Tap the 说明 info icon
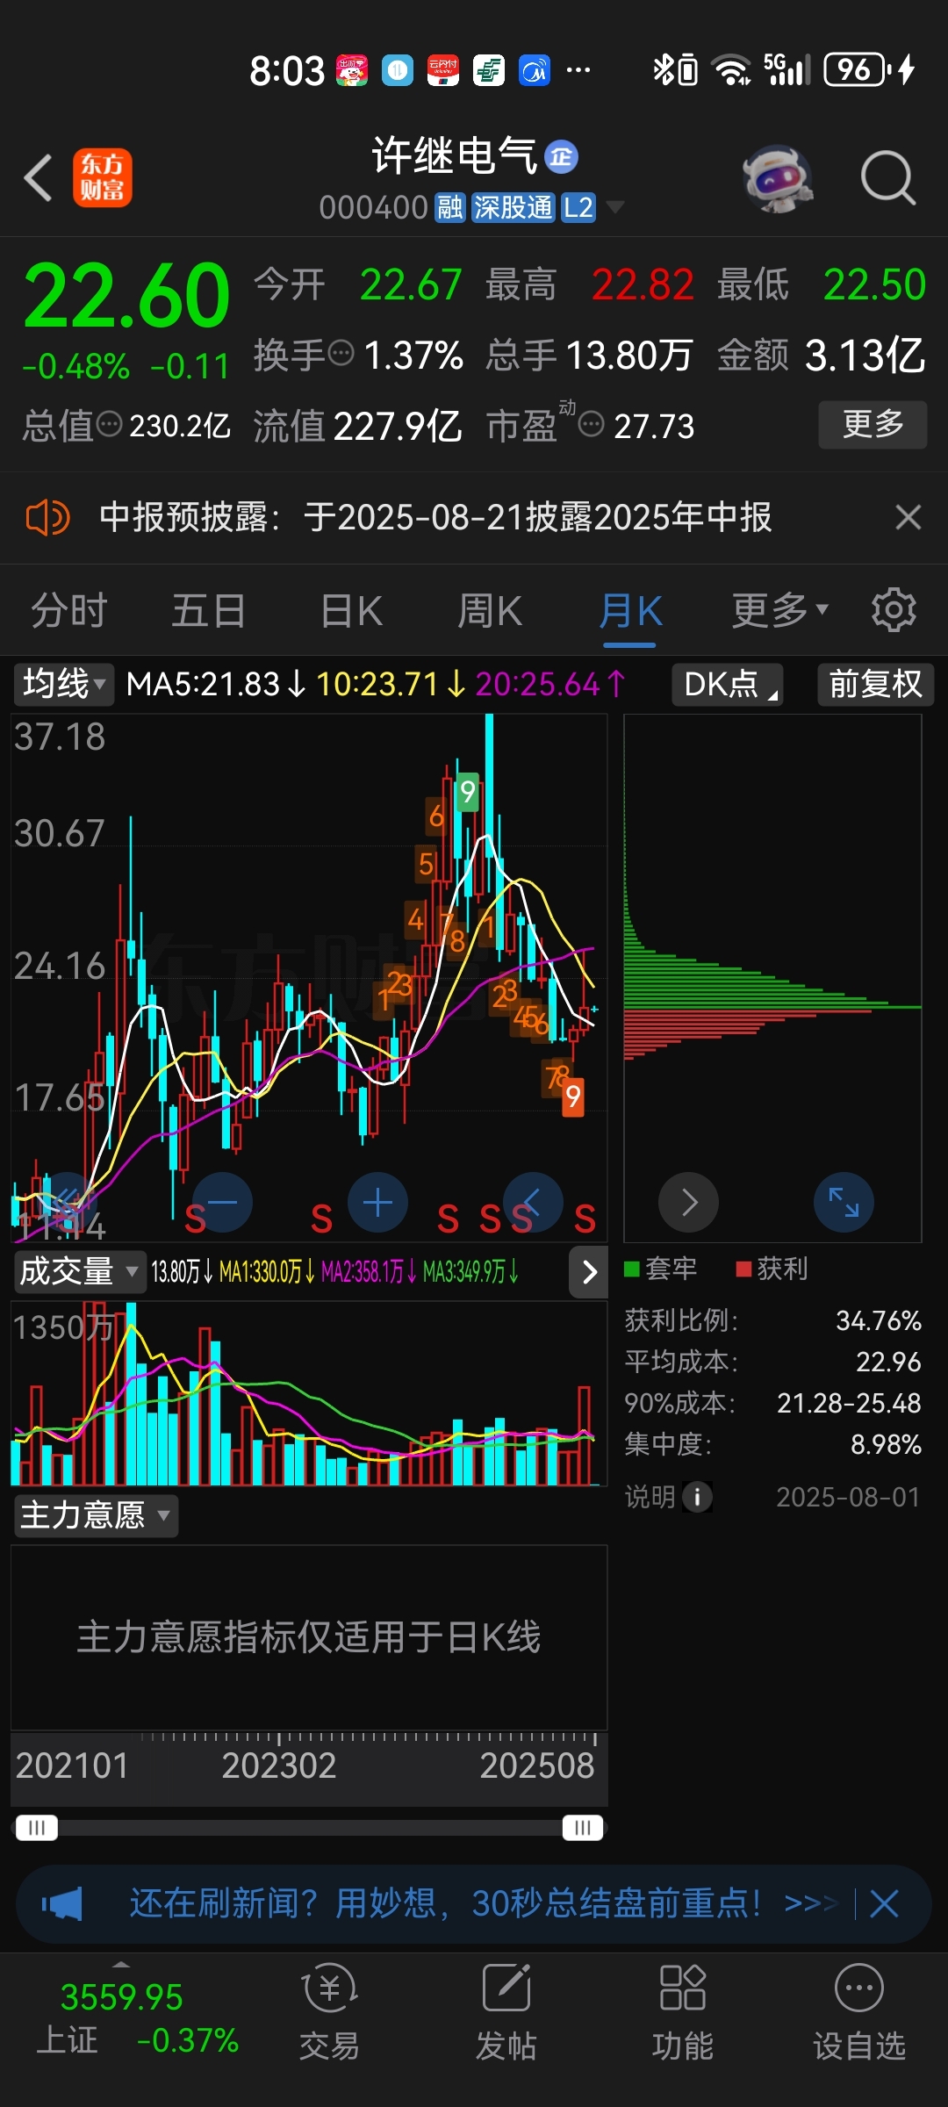Image resolution: width=948 pixels, height=2107 pixels. (698, 1497)
